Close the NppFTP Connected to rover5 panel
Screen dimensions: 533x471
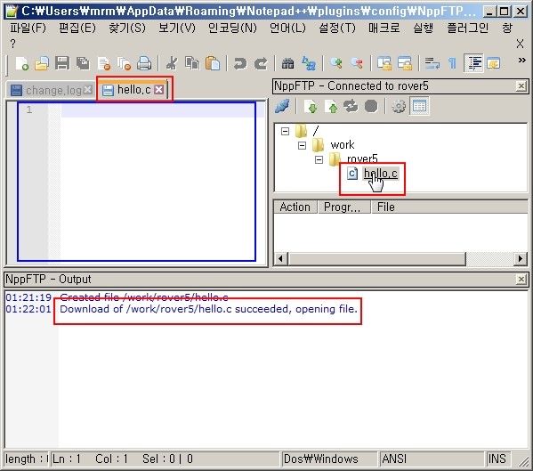click(521, 86)
